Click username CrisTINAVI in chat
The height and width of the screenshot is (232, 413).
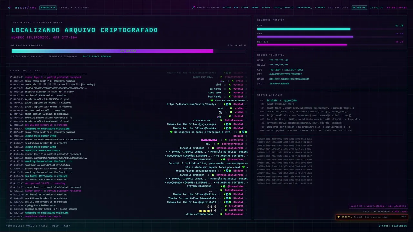[x=236, y=206]
